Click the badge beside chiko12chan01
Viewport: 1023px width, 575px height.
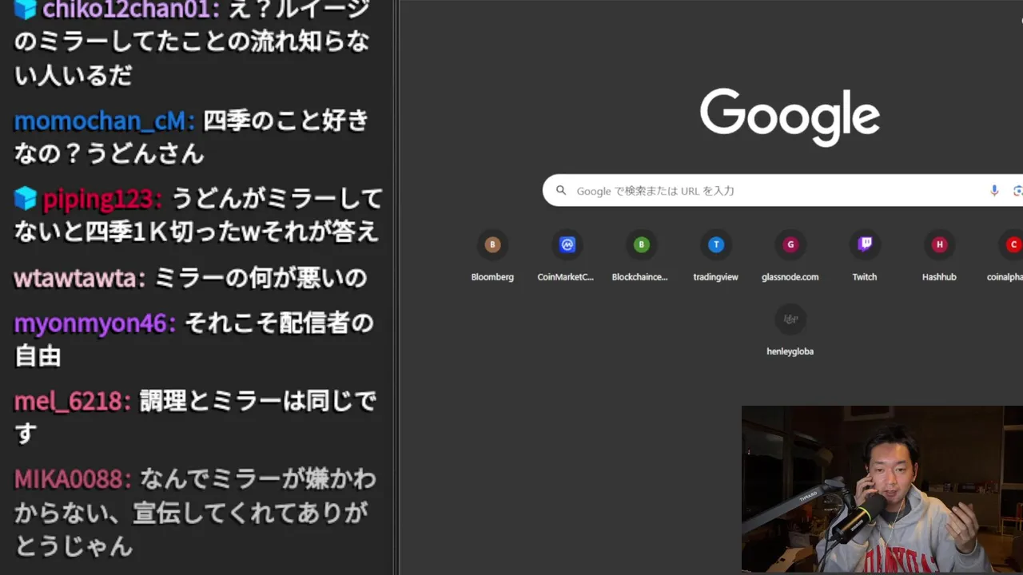click(x=26, y=9)
